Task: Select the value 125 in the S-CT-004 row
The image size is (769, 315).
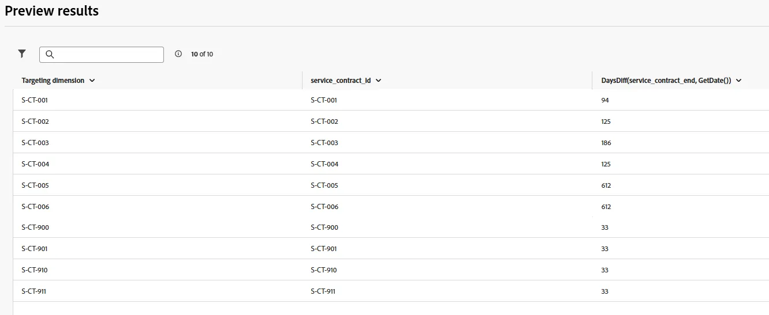Action: (x=606, y=164)
